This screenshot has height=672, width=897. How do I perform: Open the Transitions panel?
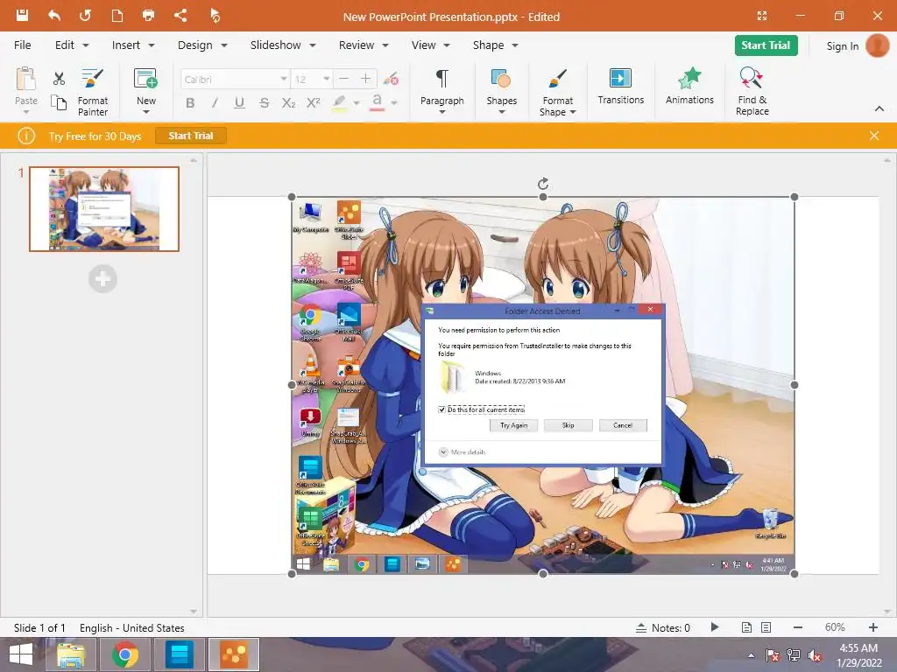[621, 87]
